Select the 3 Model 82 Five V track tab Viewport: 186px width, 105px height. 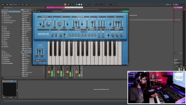pos(69,7)
